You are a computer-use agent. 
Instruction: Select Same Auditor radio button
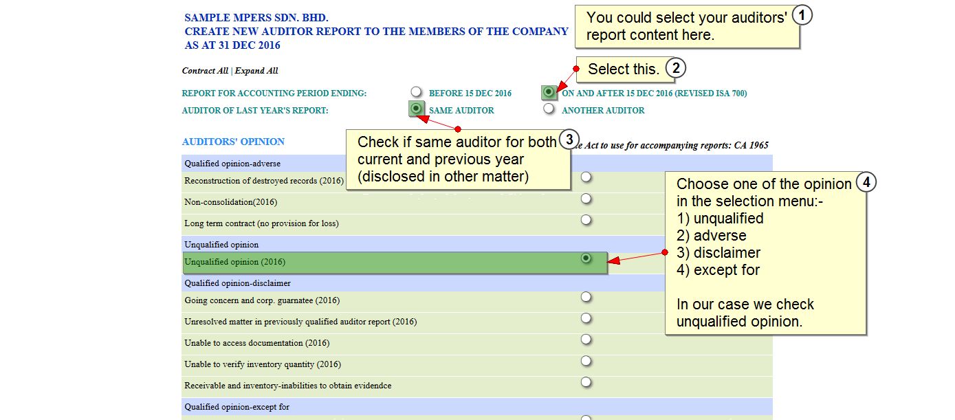coord(416,109)
